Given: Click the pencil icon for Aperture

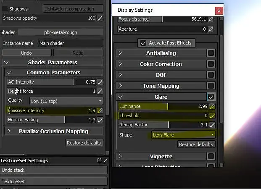Looking at the screenshot, I should click(x=211, y=29).
